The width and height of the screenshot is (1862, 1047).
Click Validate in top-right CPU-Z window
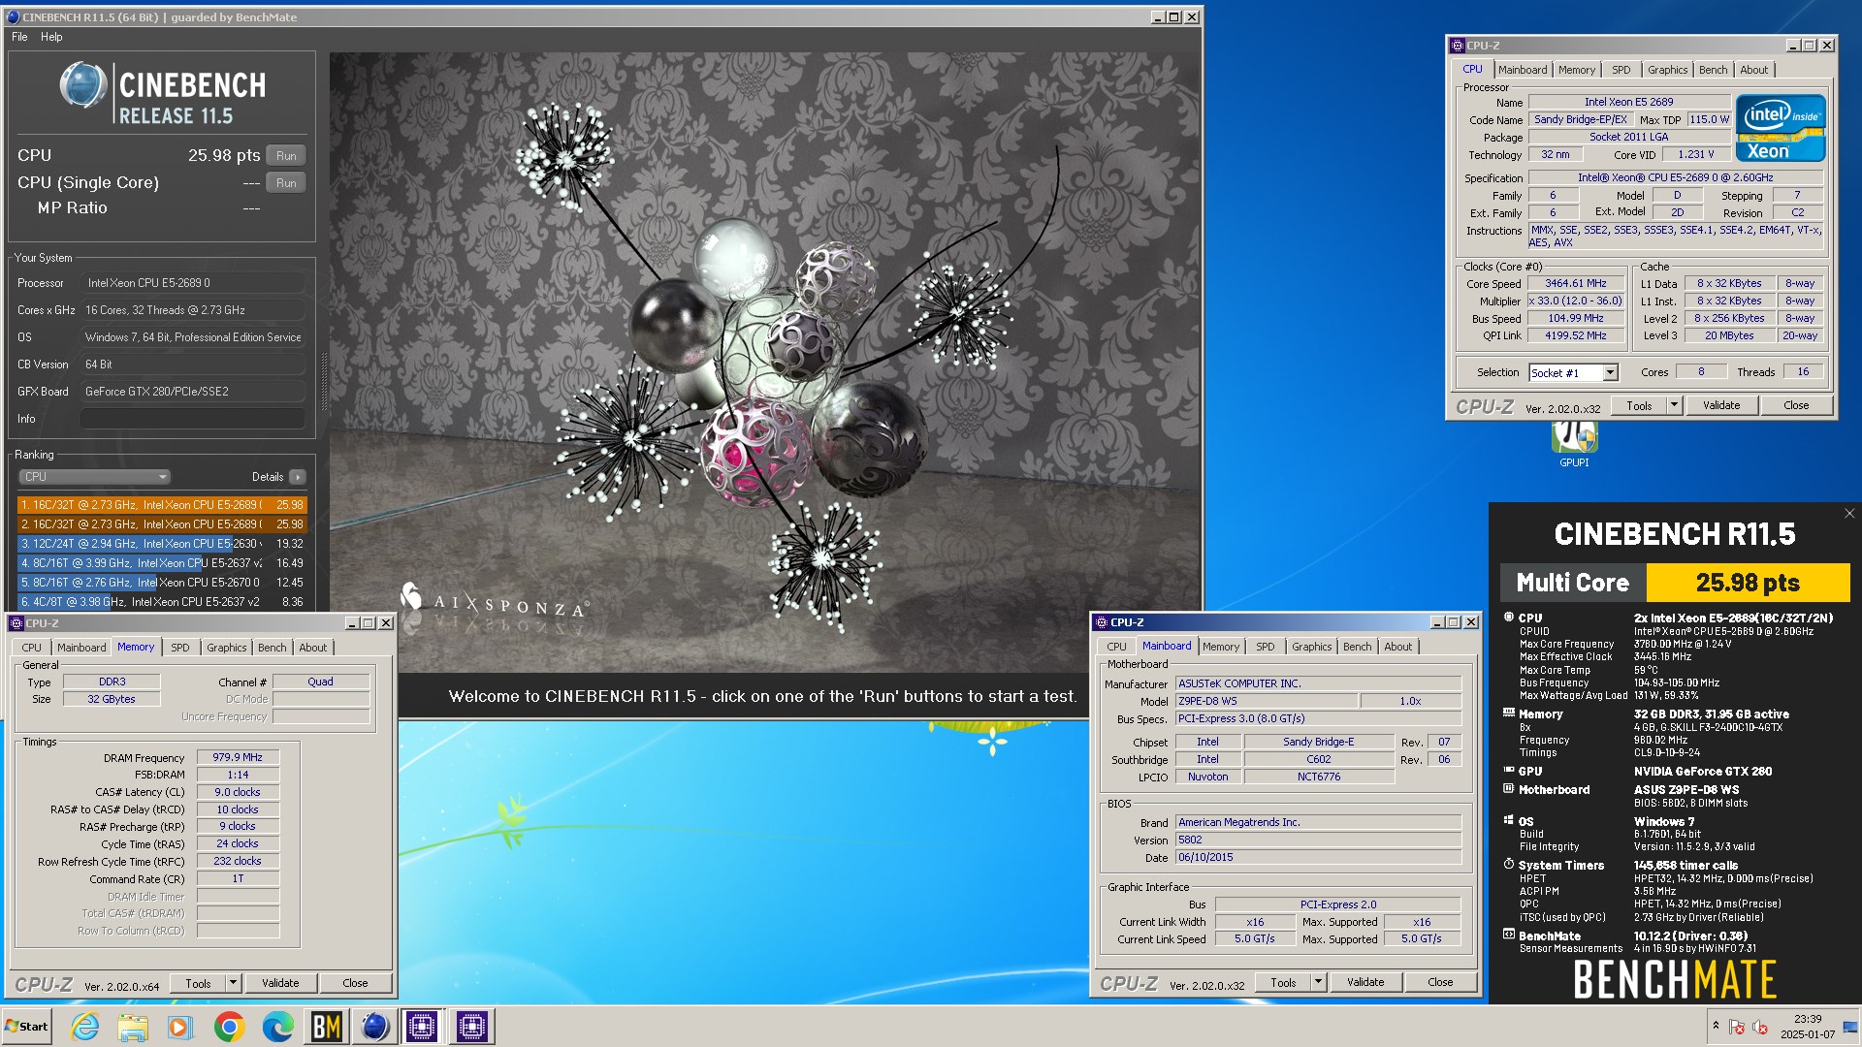pyautogui.click(x=1721, y=406)
